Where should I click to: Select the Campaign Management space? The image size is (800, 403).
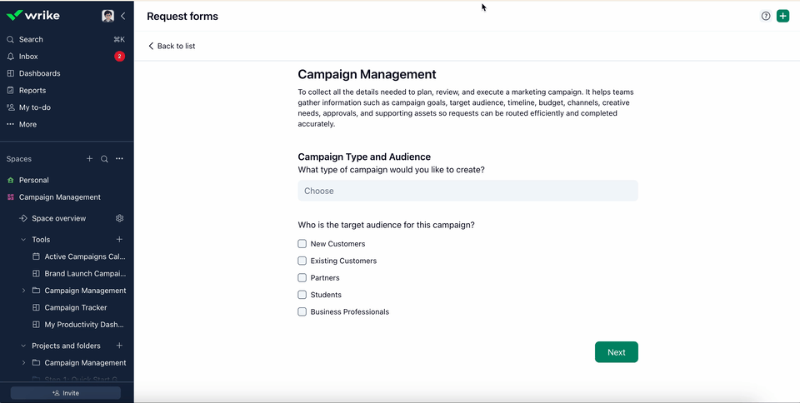tap(60, 197)
